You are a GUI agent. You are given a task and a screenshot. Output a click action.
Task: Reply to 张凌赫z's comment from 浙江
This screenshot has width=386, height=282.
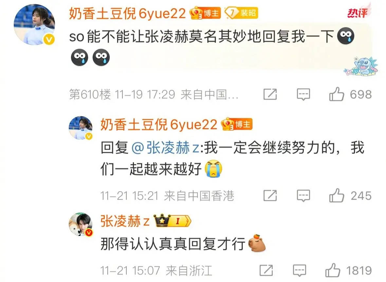[300, 271]
